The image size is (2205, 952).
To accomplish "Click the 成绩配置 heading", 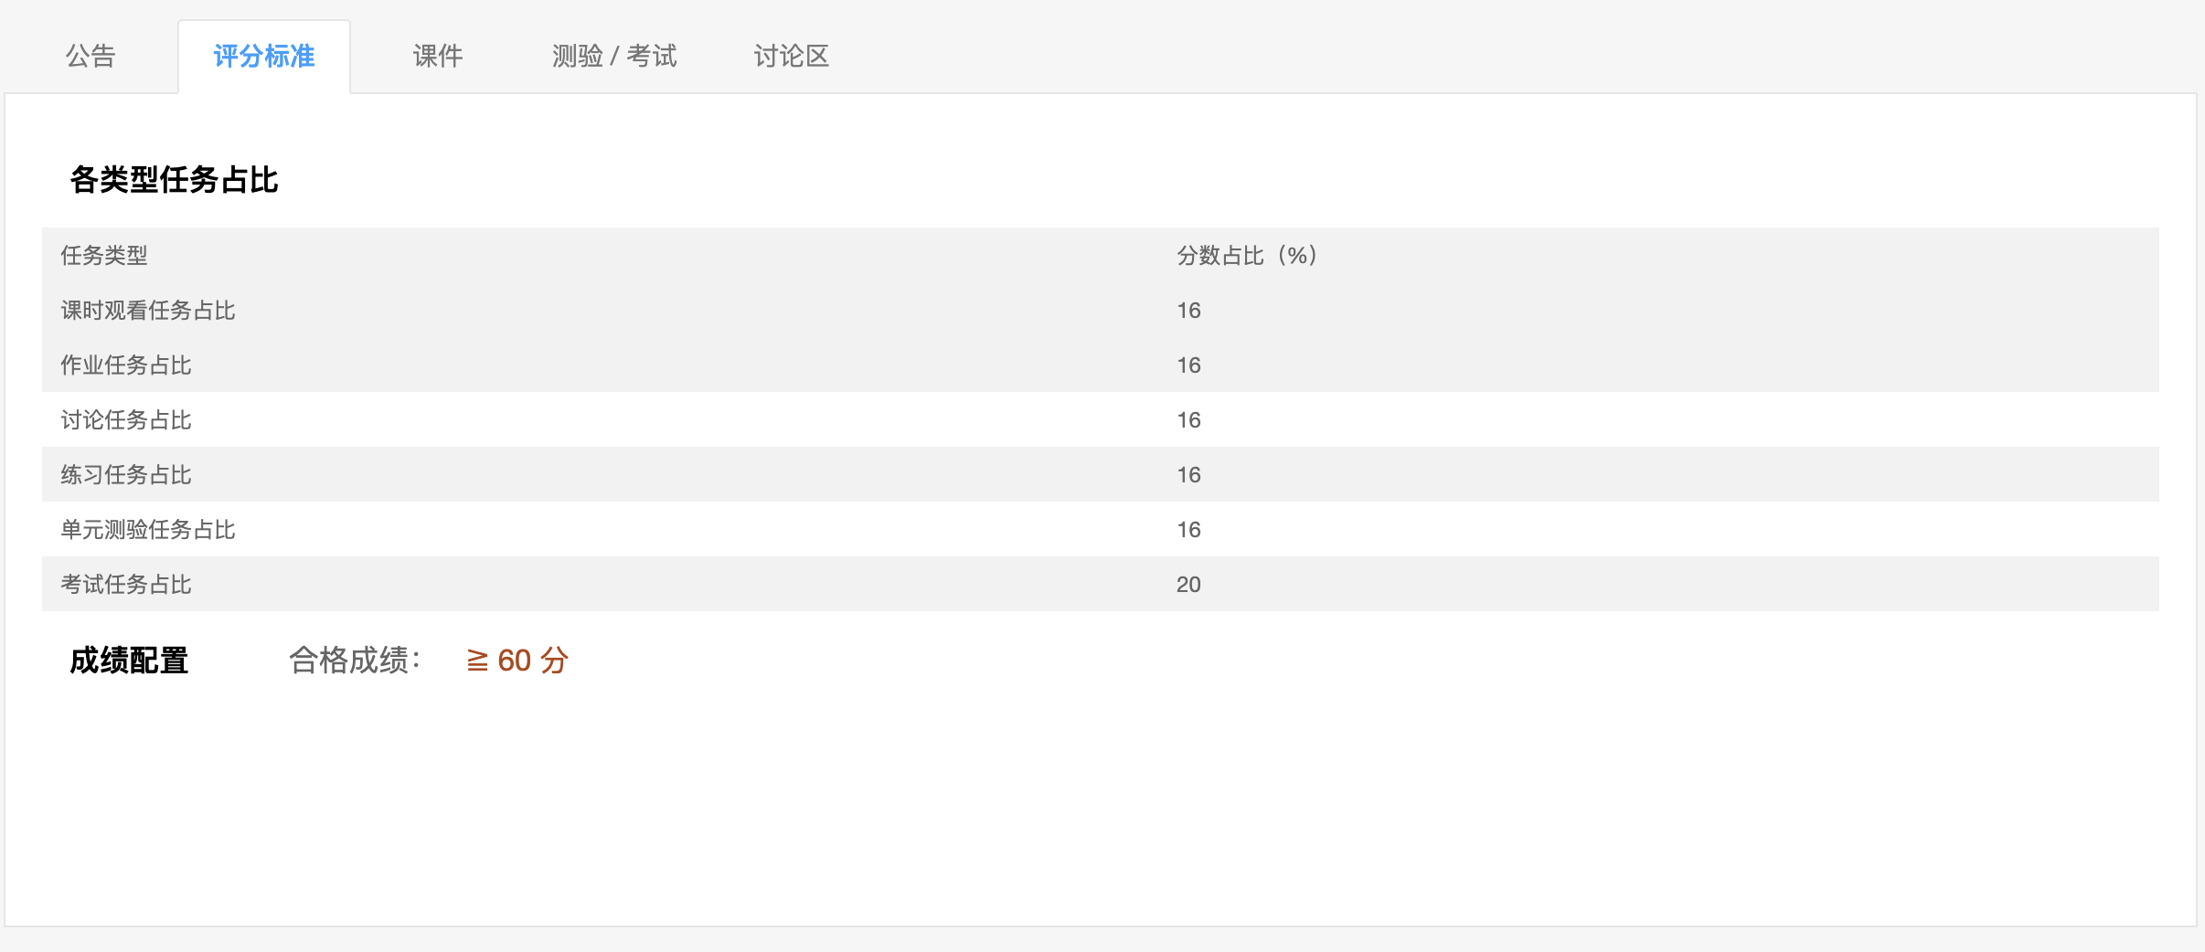I will tap(129, 661).
